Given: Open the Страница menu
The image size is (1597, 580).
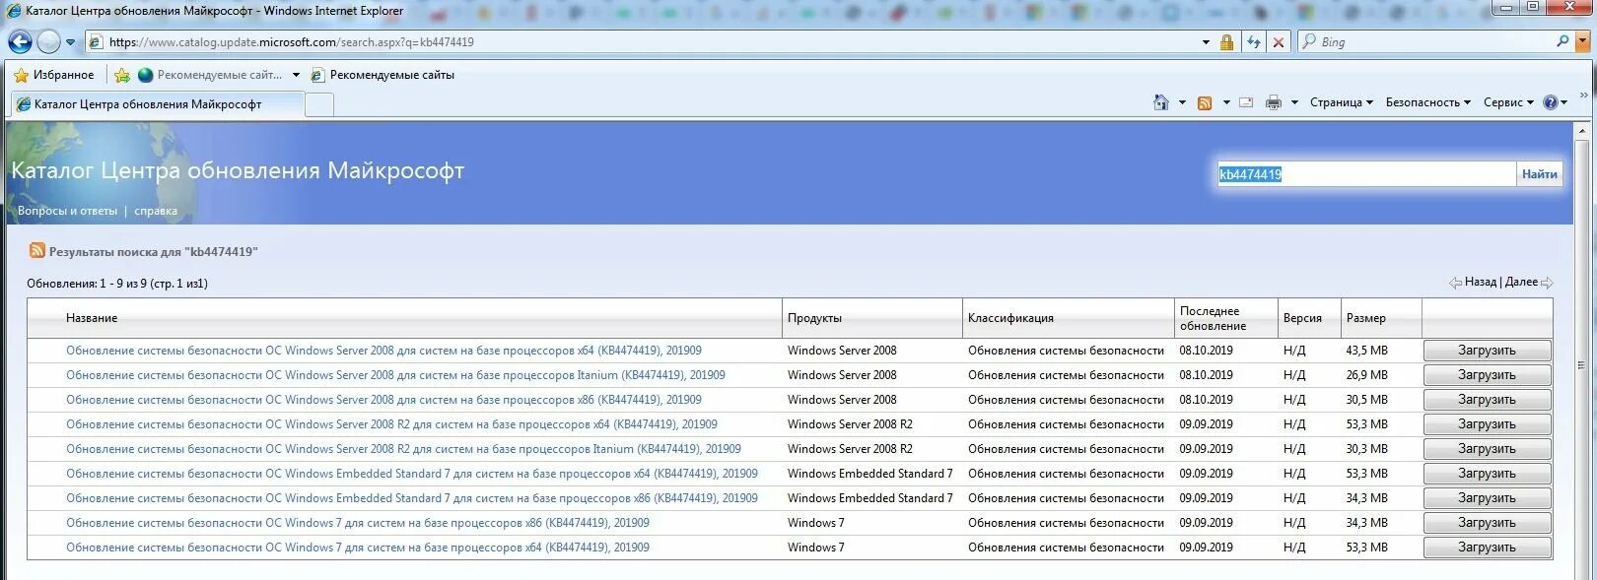Looking at the screenshot, I should 1341,102.
